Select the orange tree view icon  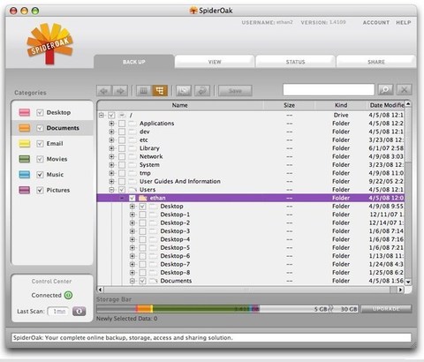tap(160, 91)
